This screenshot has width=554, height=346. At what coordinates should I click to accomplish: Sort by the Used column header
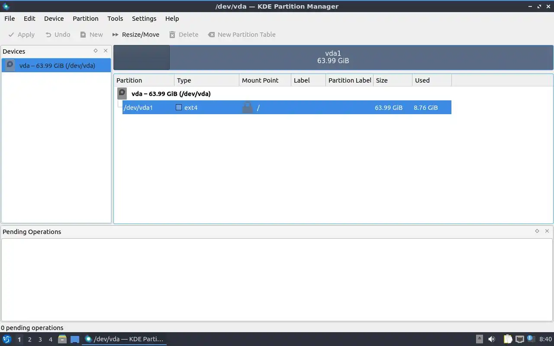pyautogui.click(x=432, y=80)
